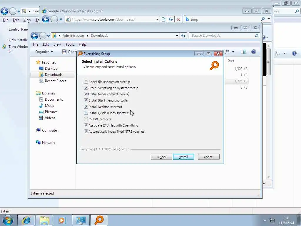Open the Tools menu in Downloads window
Viewport: 301px width, 226px height.
[x=70, y=44]
